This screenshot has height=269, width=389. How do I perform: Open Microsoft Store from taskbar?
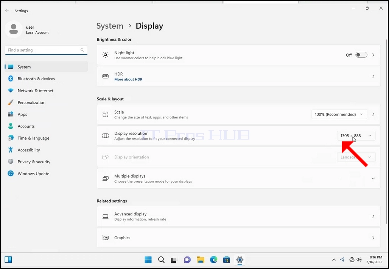227,260
